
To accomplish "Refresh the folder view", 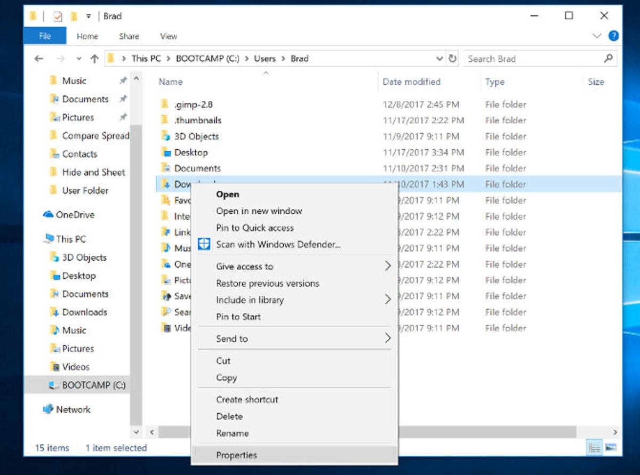I will click(x=452, y=59).
